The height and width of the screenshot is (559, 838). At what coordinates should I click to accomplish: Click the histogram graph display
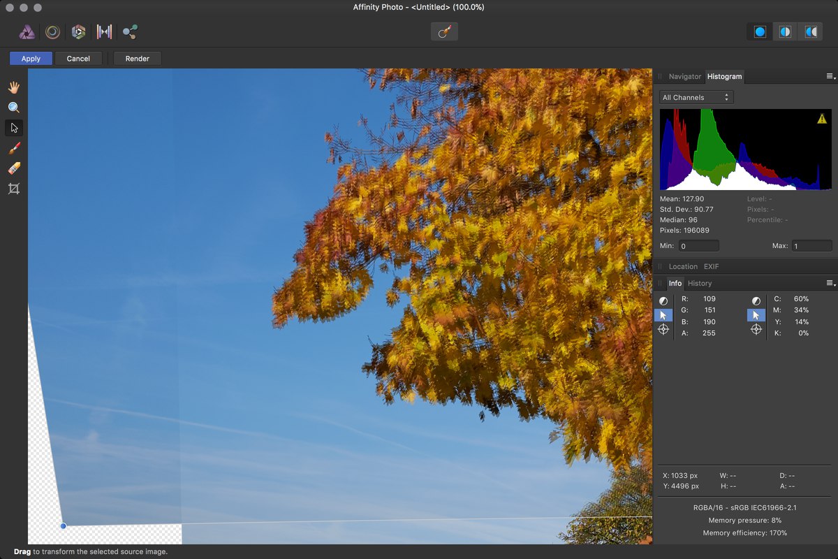pos(746,150)
